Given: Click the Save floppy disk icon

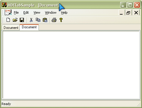Looking at the screenshot, I should (x=22, y=20).
